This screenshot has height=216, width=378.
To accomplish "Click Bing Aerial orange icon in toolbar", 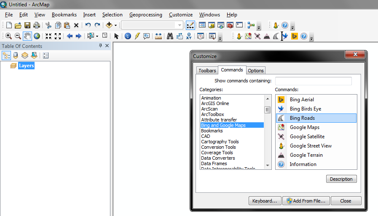I will coord(294,36).
